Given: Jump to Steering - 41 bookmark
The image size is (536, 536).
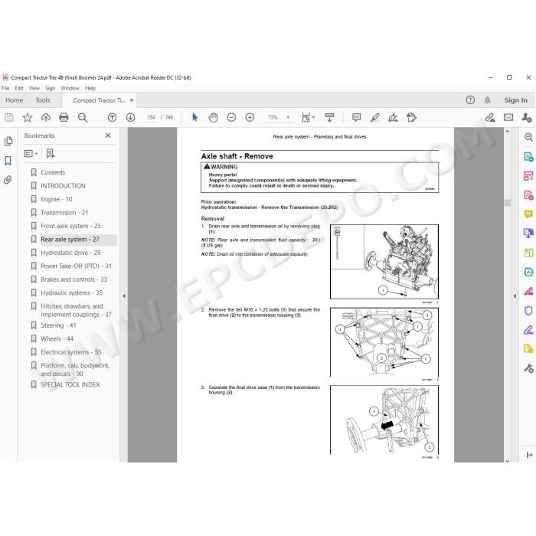Looking at the screenshot, I should [x=58, y=325].
